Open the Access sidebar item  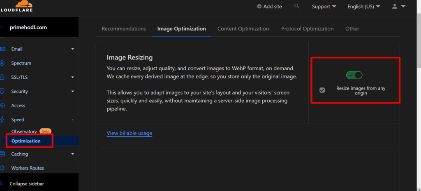(x=18, y=106)
